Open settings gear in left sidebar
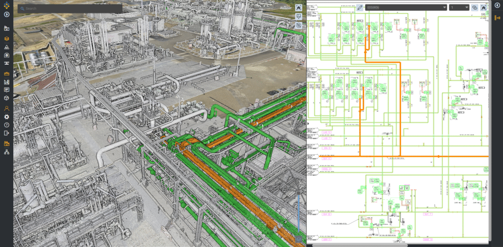The height and width of the screenshot is (247, 503). tap(7, 117)
